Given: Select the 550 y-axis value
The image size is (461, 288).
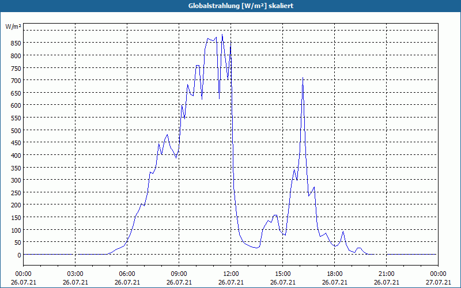Looking at the screenshot, I should click(x=16, y=118).
